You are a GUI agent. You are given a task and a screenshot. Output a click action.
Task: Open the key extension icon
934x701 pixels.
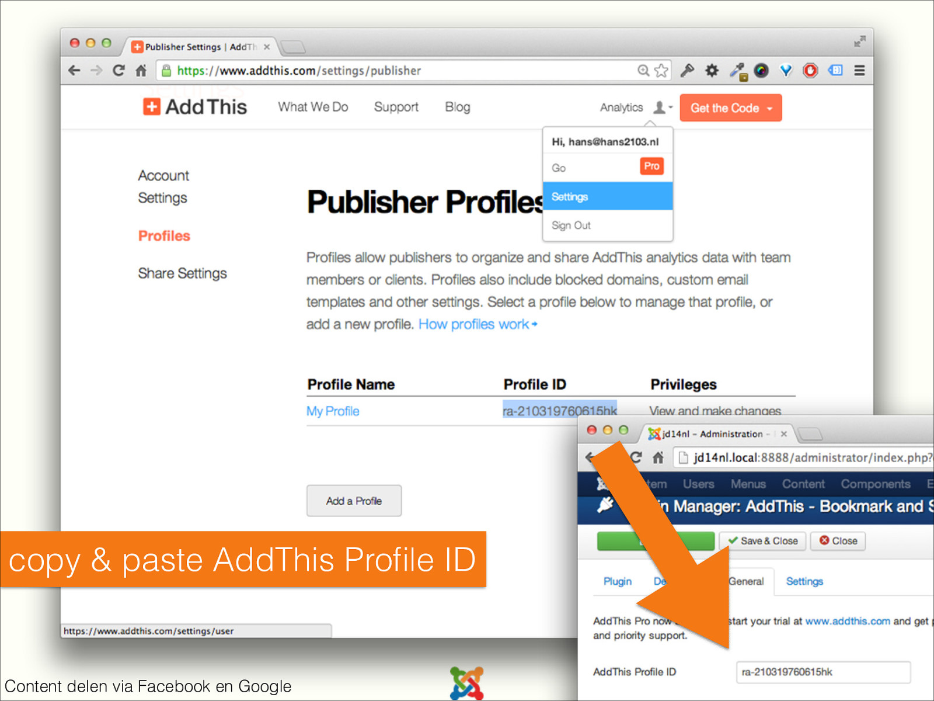tap(687, 71)
